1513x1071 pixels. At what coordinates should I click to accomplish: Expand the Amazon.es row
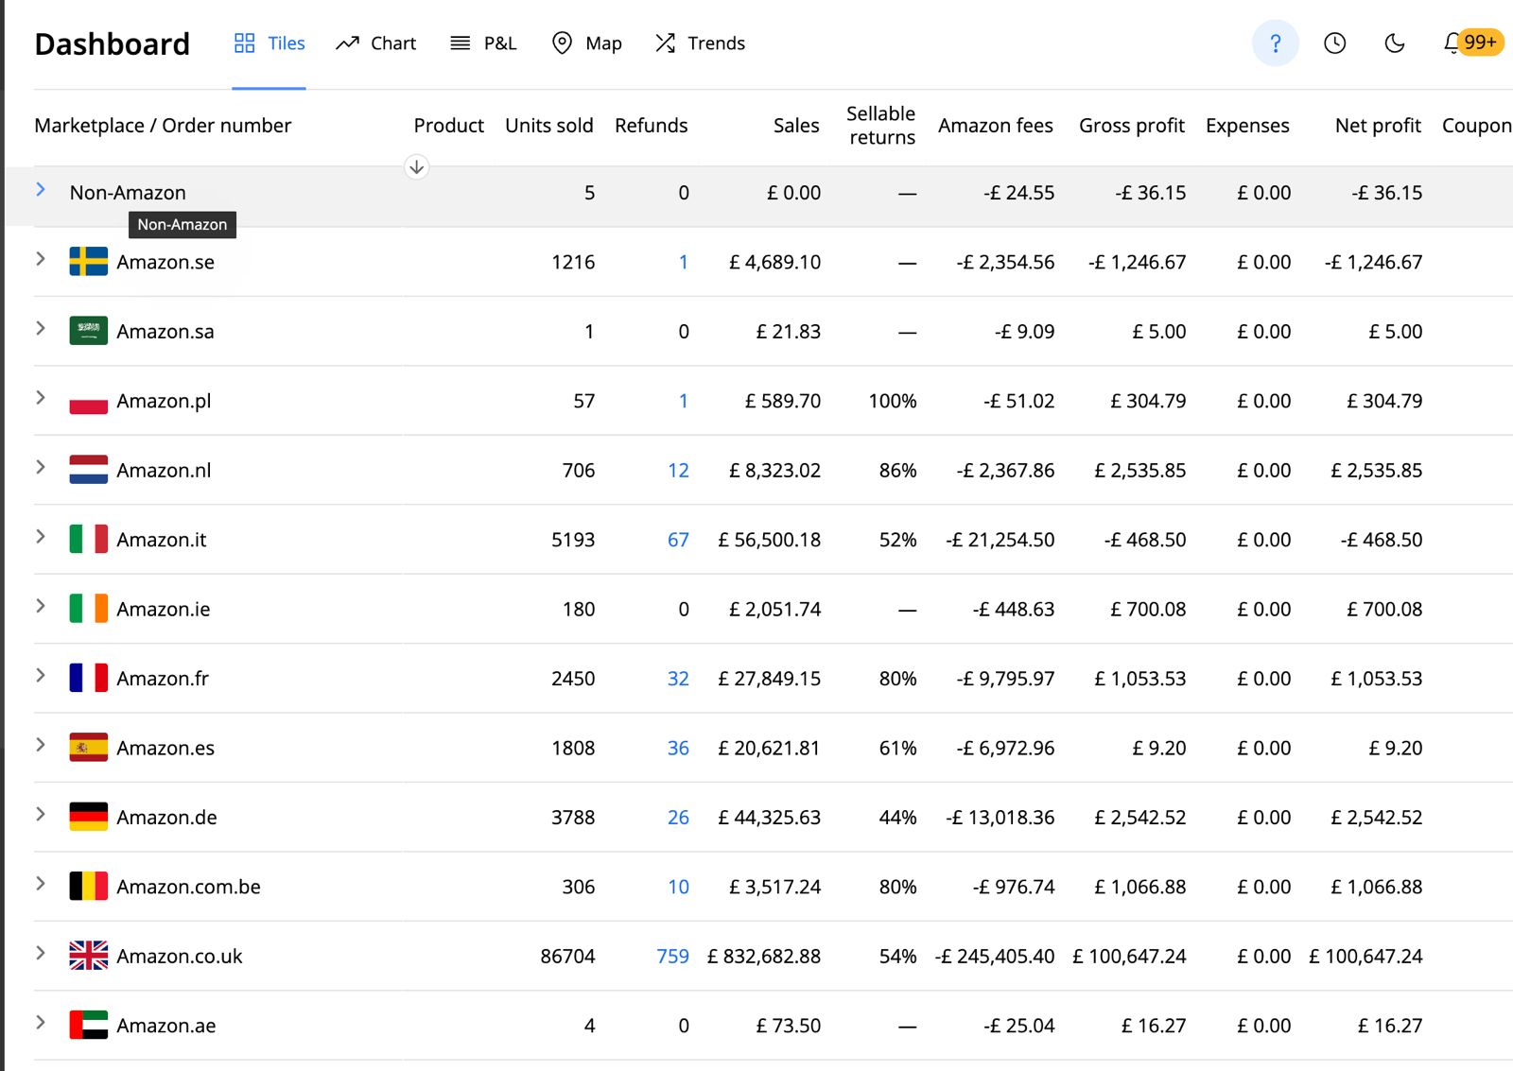(41, 745)
